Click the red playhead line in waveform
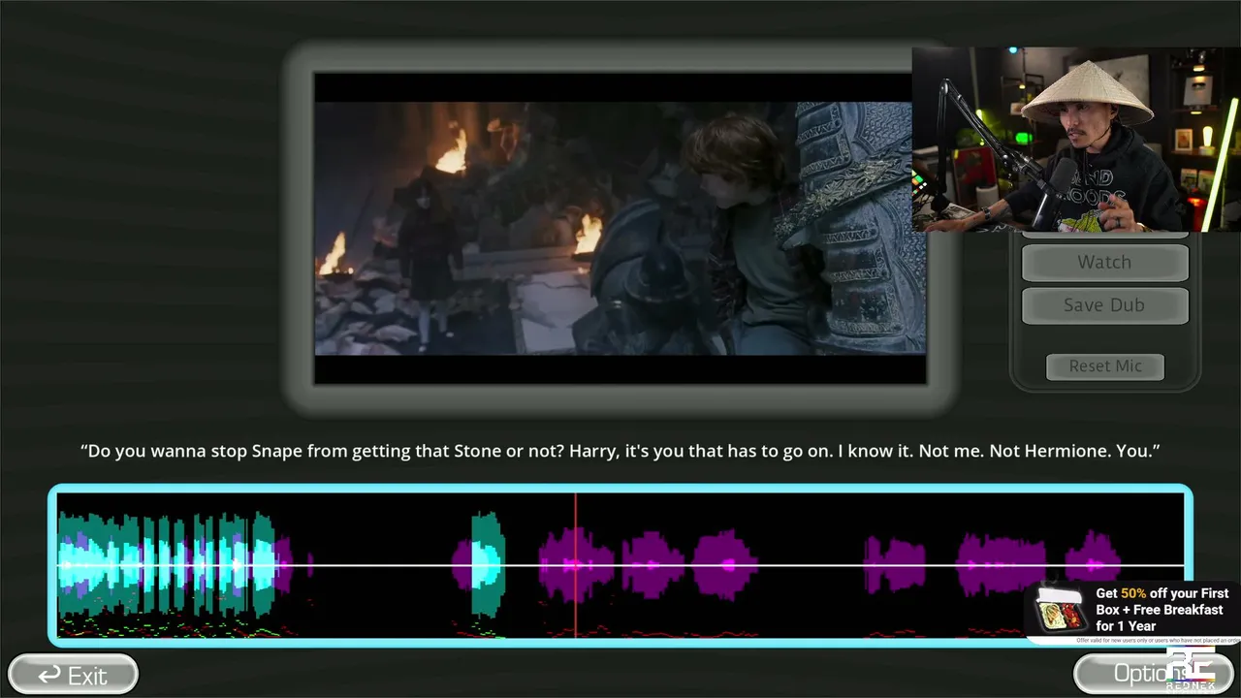1241x698 pixels. tap(576, 564)
